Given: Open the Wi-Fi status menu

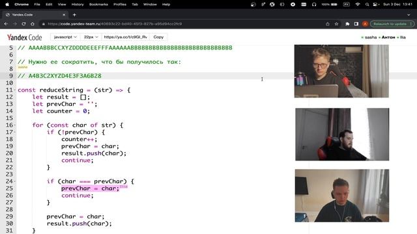Looking at the screenshot, I should point(358,5).
